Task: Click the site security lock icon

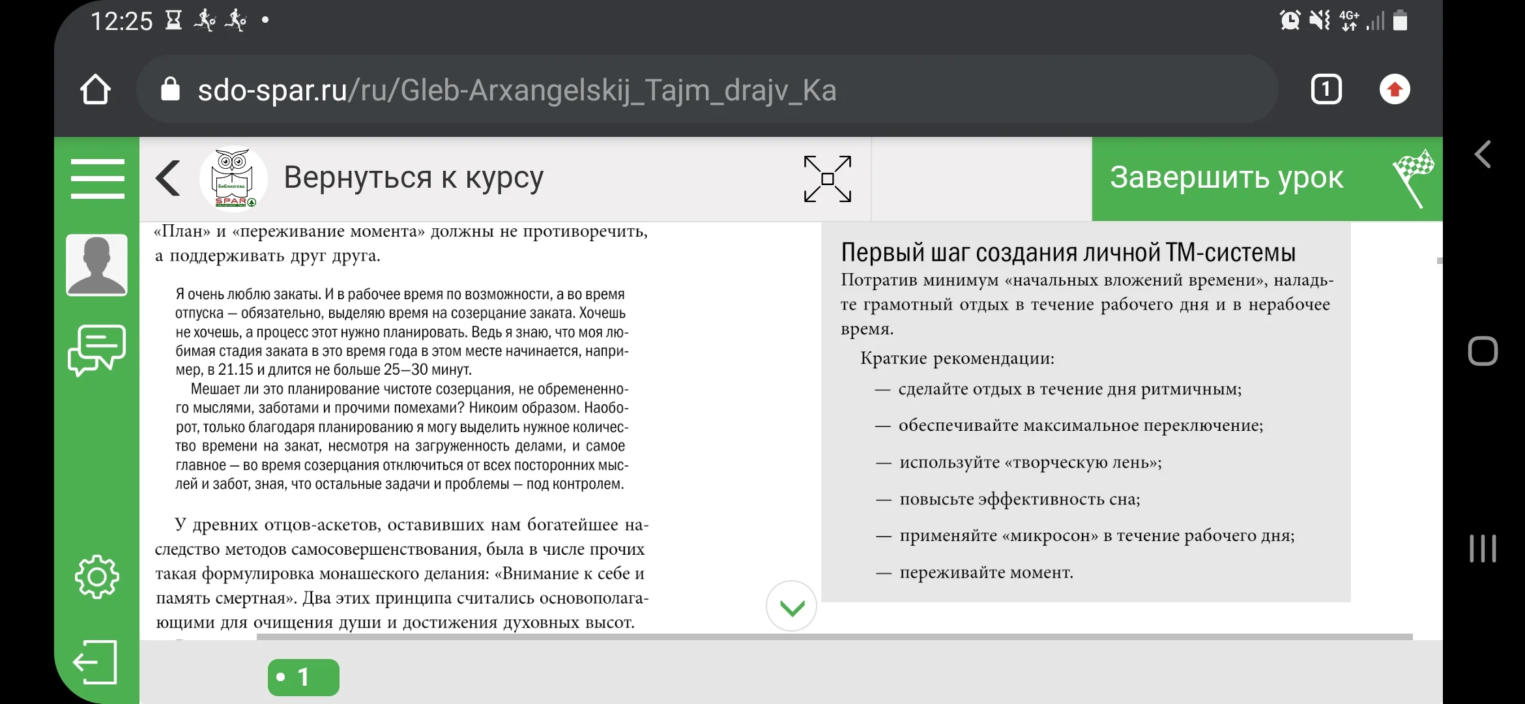Action: click(x=170, y=89)
